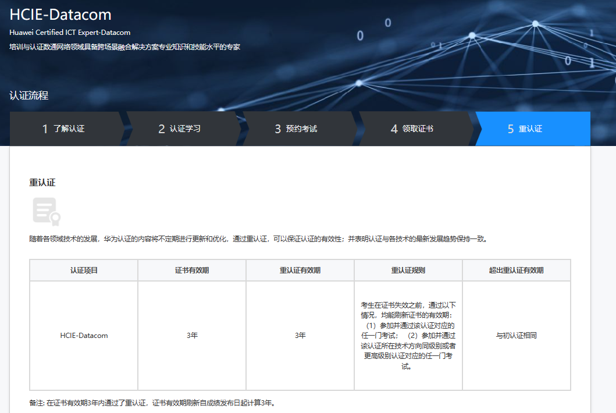Click the HCIE-Datacom page title
The image size is (616, 413).
60,15
